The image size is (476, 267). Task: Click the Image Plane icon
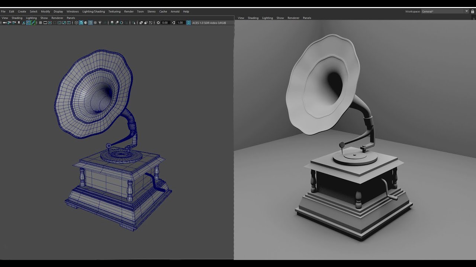click(x=23, y=23)
